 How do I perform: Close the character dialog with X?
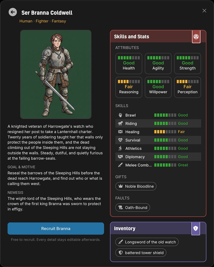click(204, 10)
